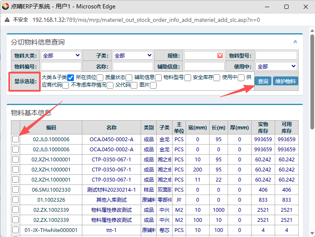The width and height of the screenshot is (315, 237).
Task: Focus the 名称 input field
Action: pos(133,66)
